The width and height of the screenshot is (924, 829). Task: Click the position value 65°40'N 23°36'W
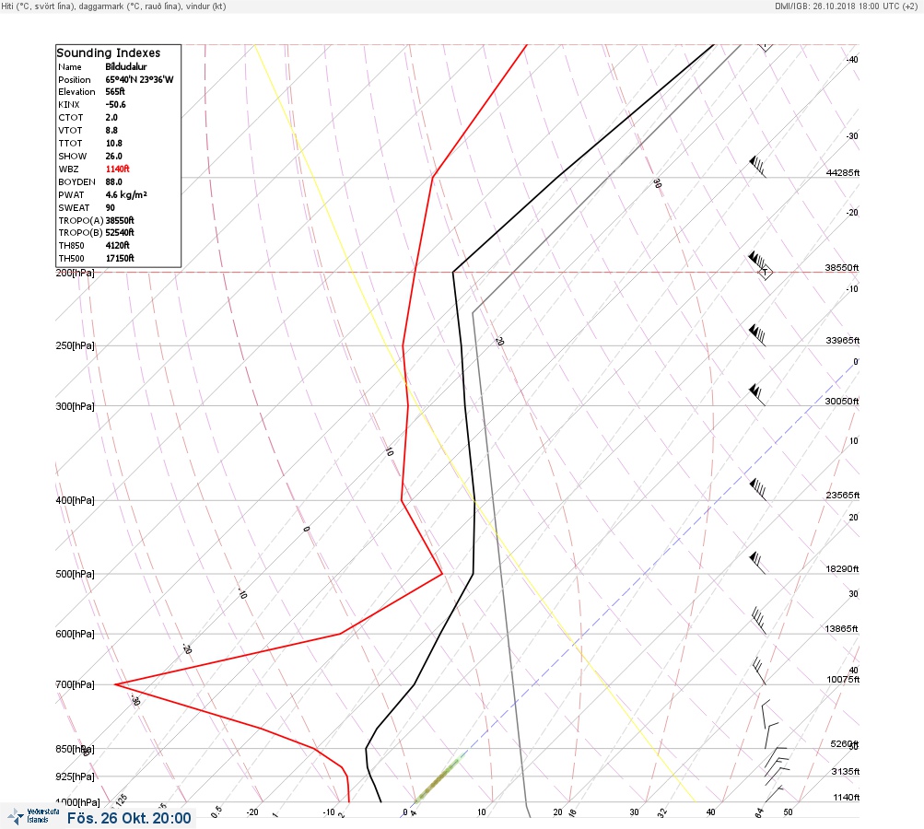[x=140, y=79]
